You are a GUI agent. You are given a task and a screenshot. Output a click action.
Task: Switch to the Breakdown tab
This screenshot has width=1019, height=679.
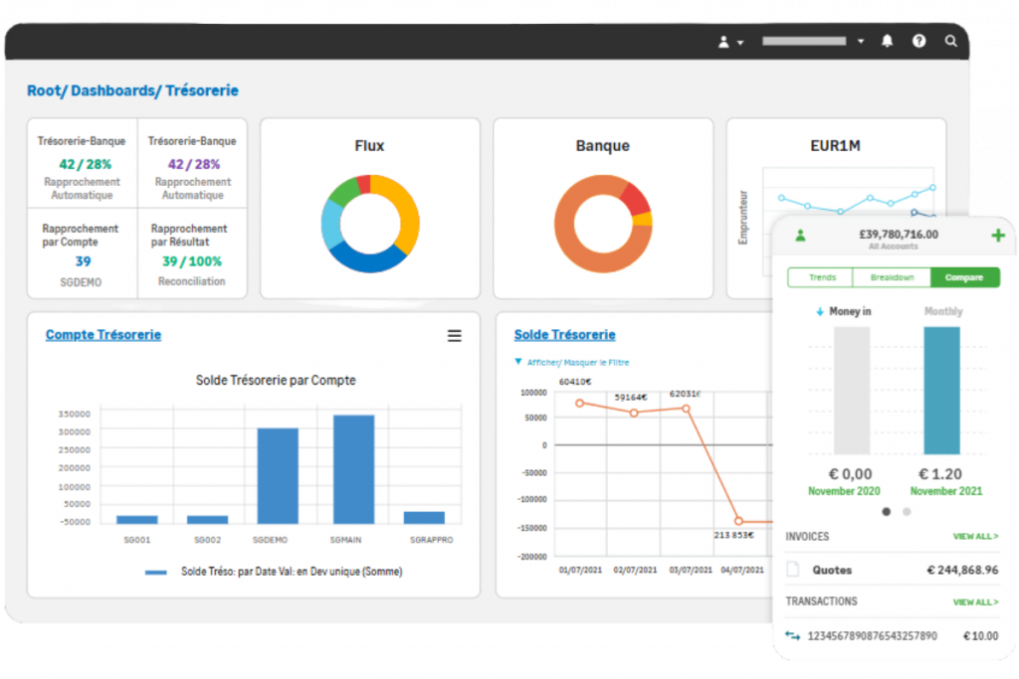pyautogui.click(x=893, y=277)
